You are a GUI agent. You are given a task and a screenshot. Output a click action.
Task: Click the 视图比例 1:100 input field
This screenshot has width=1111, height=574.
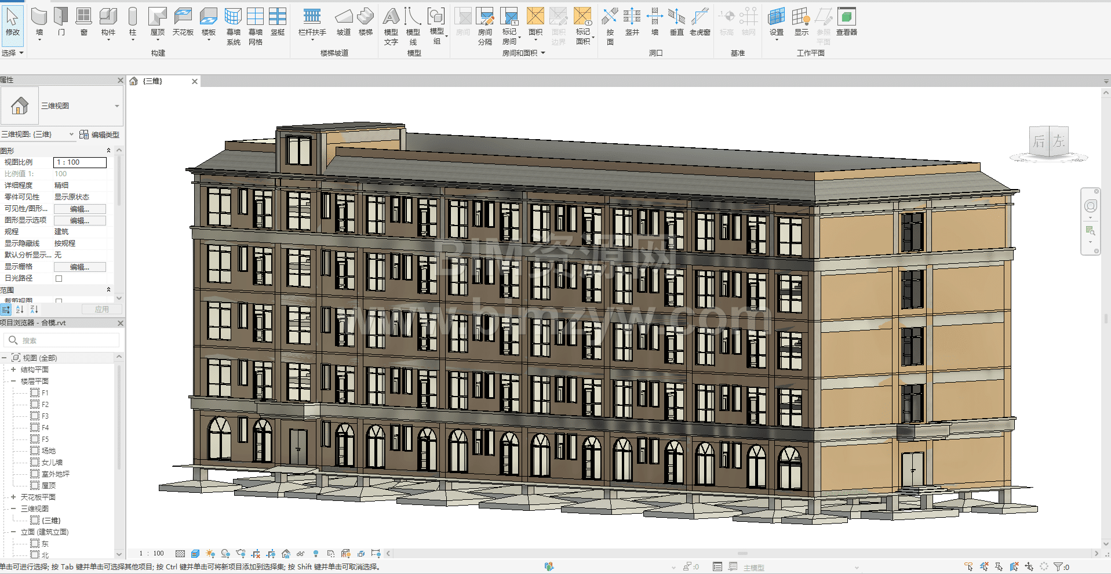pos(80,162)
